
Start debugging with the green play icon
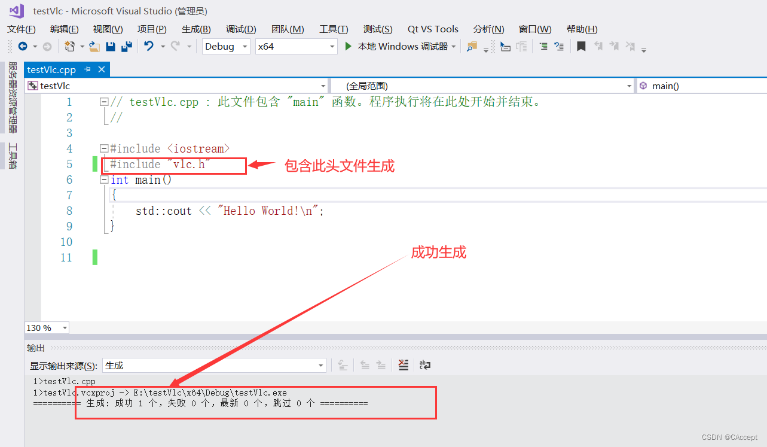tap(349, 46)
